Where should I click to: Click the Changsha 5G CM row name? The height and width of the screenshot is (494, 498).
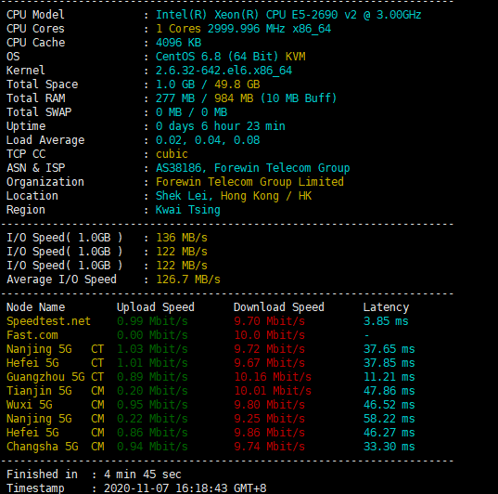(x=56, y=447)
